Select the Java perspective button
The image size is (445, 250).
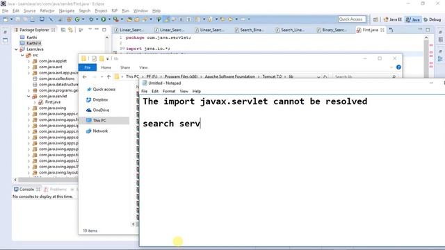pyautogui.click(x=413, y=19)
